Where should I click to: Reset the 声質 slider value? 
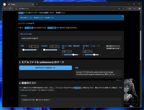click(x=37, y=46)
